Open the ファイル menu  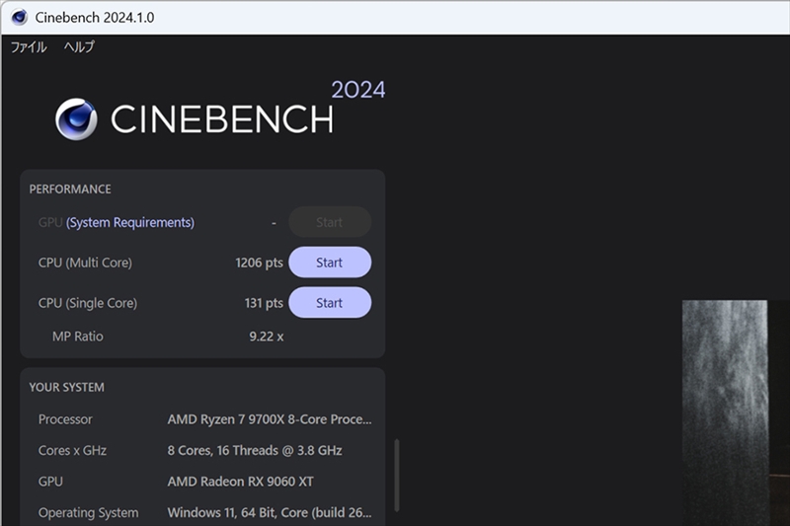(29, 46)
